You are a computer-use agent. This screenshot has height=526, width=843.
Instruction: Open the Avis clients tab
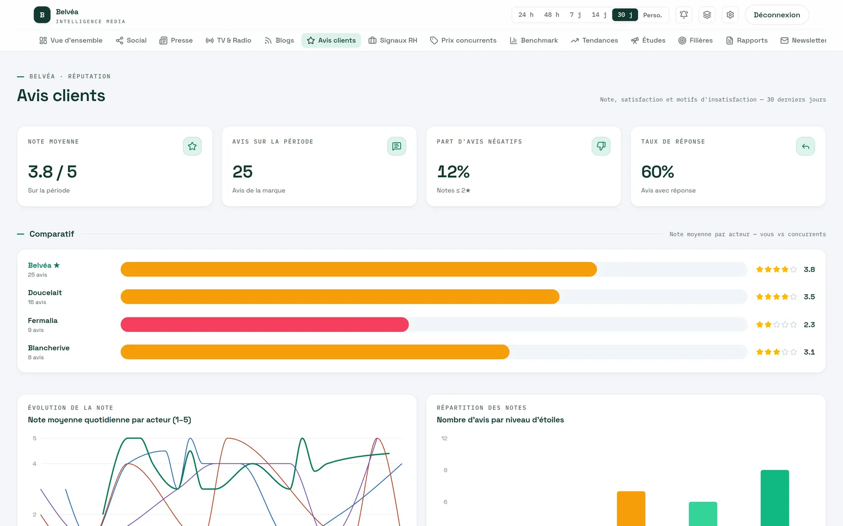pos(331,41)
